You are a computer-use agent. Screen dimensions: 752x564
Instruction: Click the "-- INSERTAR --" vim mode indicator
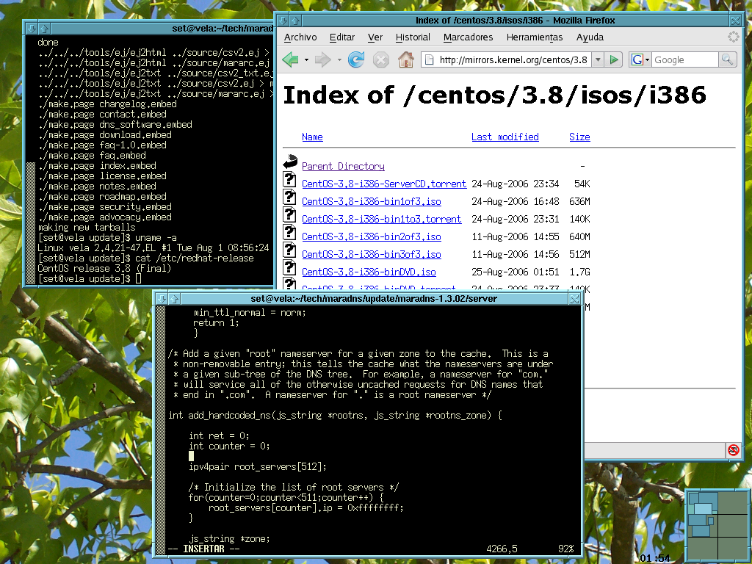[204, 549]
